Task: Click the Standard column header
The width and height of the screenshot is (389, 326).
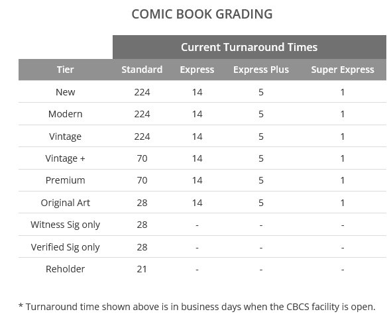Action: pyautogui.click(x=142, y=70)
